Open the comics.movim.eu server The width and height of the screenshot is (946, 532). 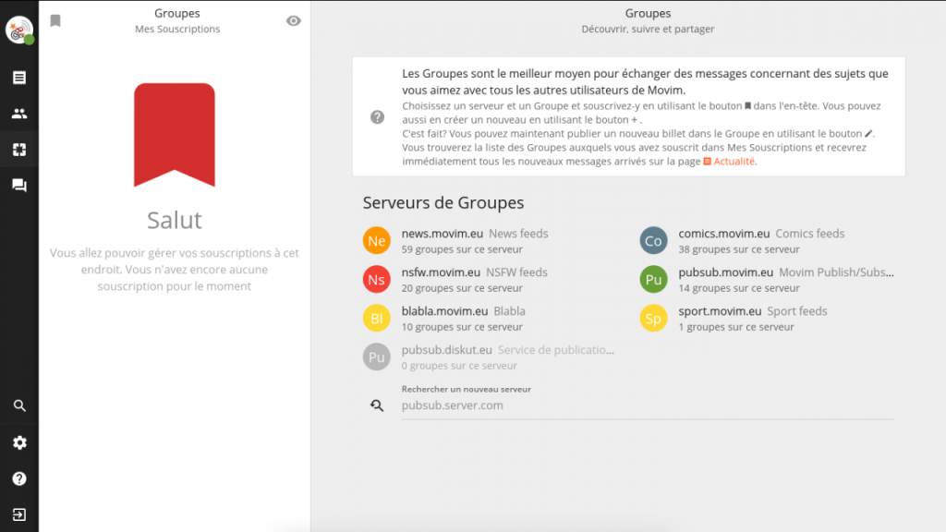[x=724, y=234]
